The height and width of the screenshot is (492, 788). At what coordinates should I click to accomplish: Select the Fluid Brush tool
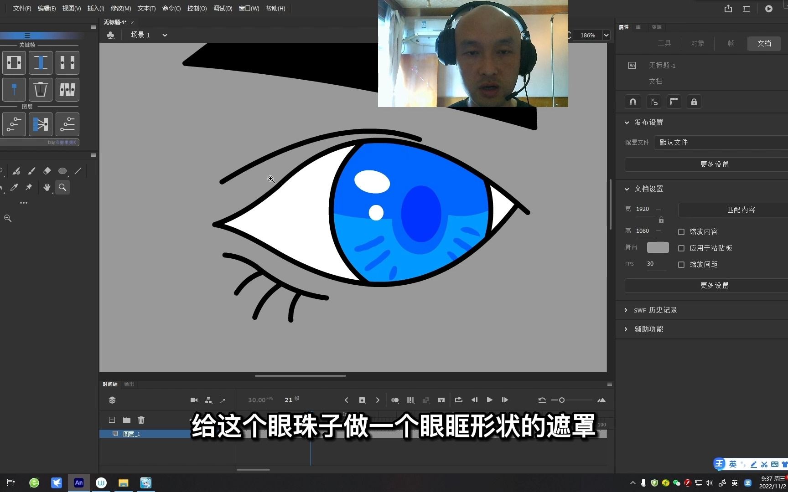[16, 171]
